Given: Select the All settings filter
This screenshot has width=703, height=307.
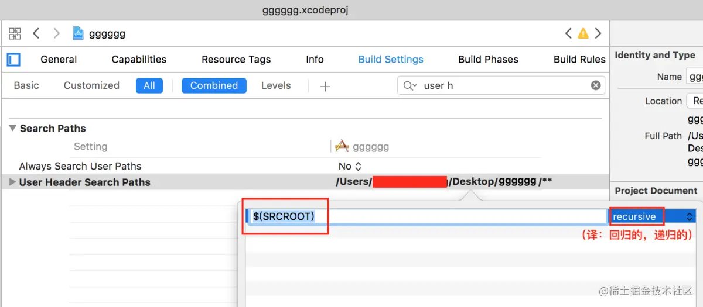Looking at the screenshot, I should click(x=149, y=85).
